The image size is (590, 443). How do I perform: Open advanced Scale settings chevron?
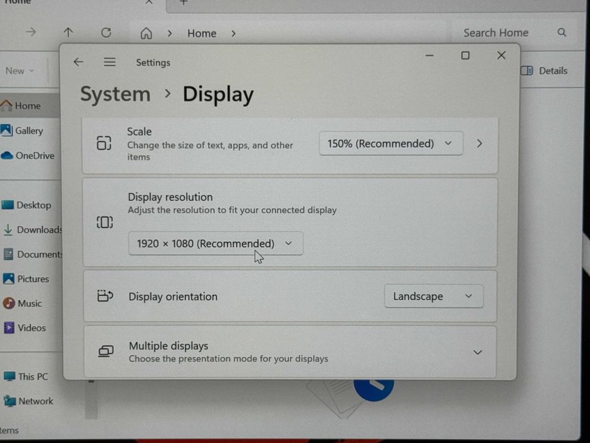479,144
